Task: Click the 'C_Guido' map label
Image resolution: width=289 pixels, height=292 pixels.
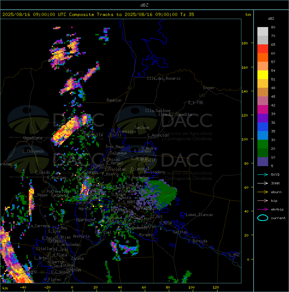Action: (42, 172)
